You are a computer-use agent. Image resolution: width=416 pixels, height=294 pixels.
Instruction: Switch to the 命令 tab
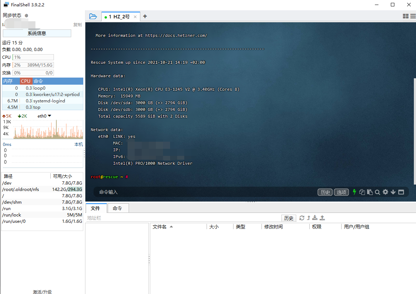pos(117,208)
